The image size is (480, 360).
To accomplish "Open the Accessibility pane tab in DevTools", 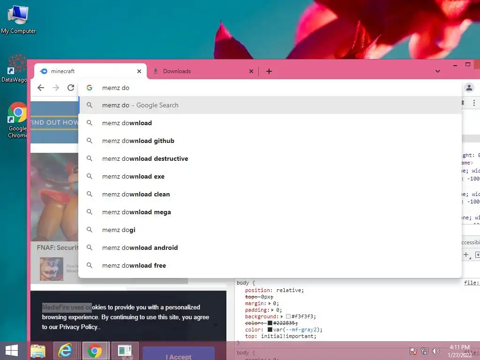I will coord(471,242).
